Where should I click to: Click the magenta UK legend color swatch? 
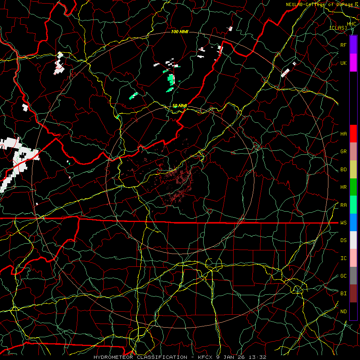(x=353, y=63)
